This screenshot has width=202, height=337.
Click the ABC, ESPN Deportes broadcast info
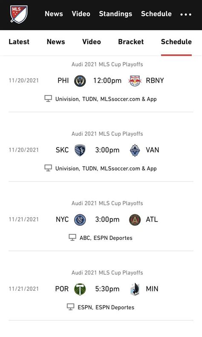point(106,238)
